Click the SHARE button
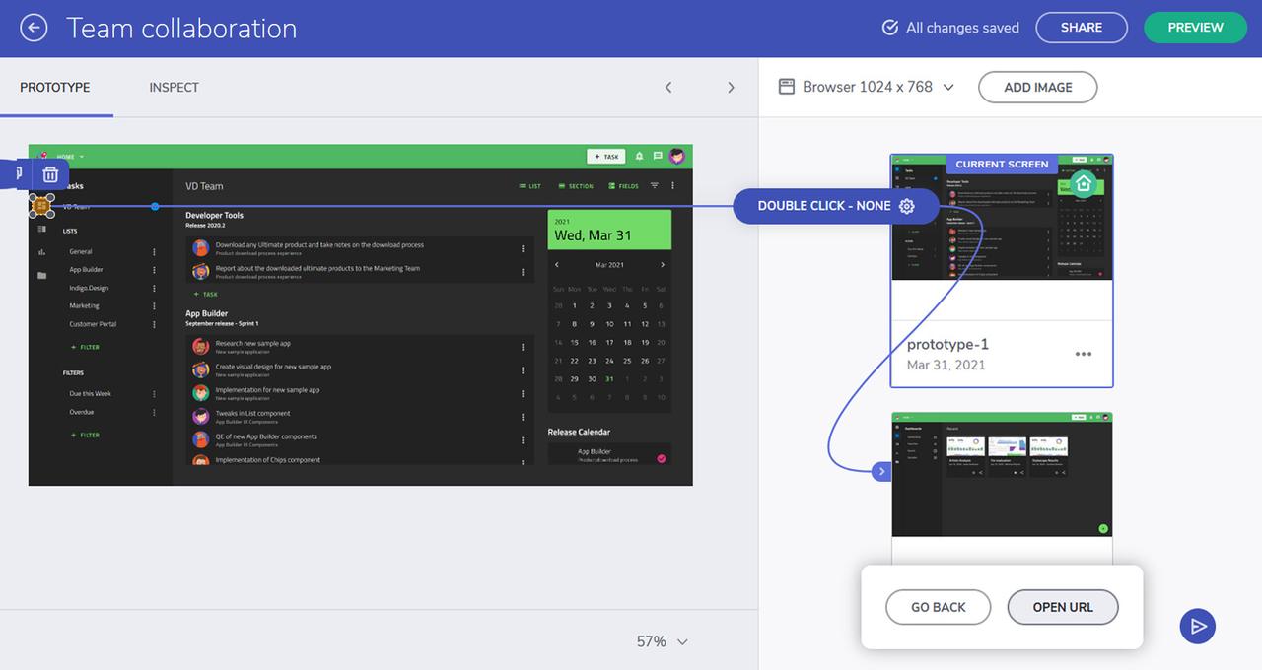This screenshot has width=1262, height=670. 1082,28
